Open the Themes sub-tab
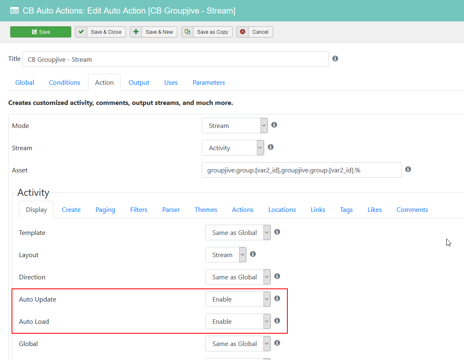This screenshot has width=464, height=360. 206,210
